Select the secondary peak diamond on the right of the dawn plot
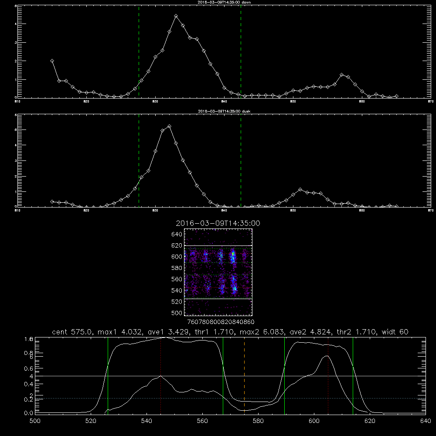Viewport: 436px width, 436px height. click(x=342, y=75)
